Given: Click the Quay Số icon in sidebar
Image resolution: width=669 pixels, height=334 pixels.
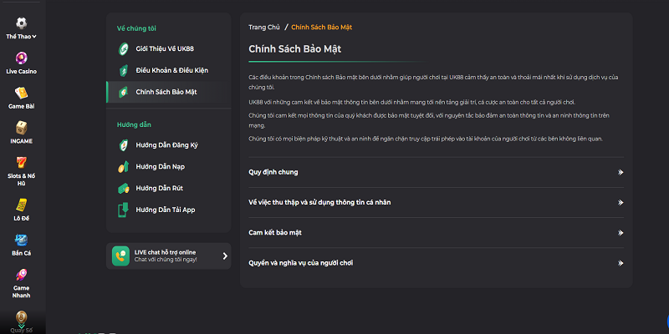Looking at the screenshot, I should (x=22, y=318).
